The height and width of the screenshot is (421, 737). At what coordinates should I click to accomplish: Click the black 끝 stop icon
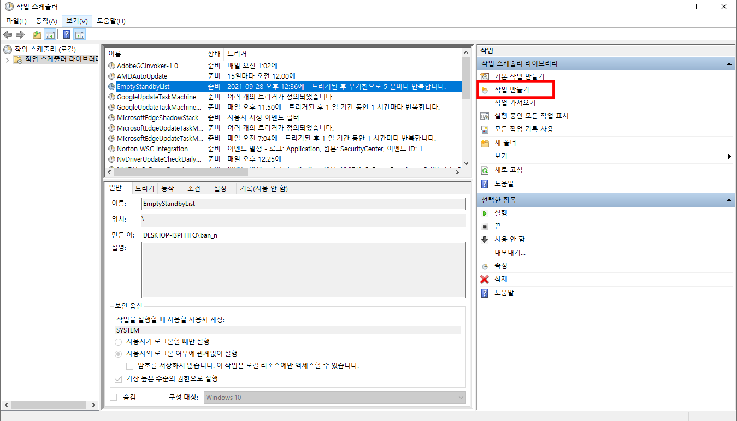[485, 227]
